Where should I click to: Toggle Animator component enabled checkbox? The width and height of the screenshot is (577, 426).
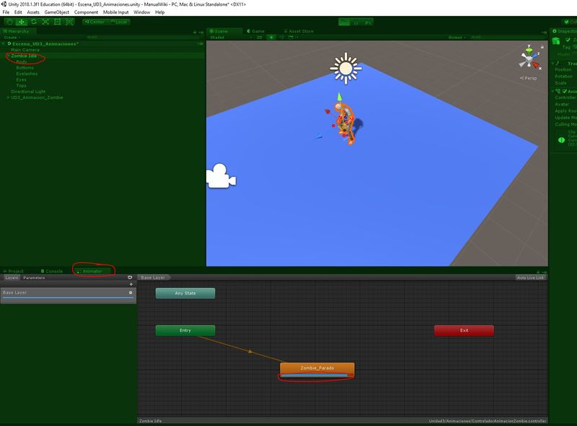point(565,92)
